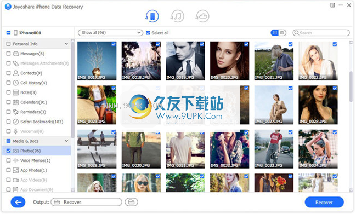356x214 pixels.
Task: Open the Notes(3) category
Action: (x=29, y=92)
